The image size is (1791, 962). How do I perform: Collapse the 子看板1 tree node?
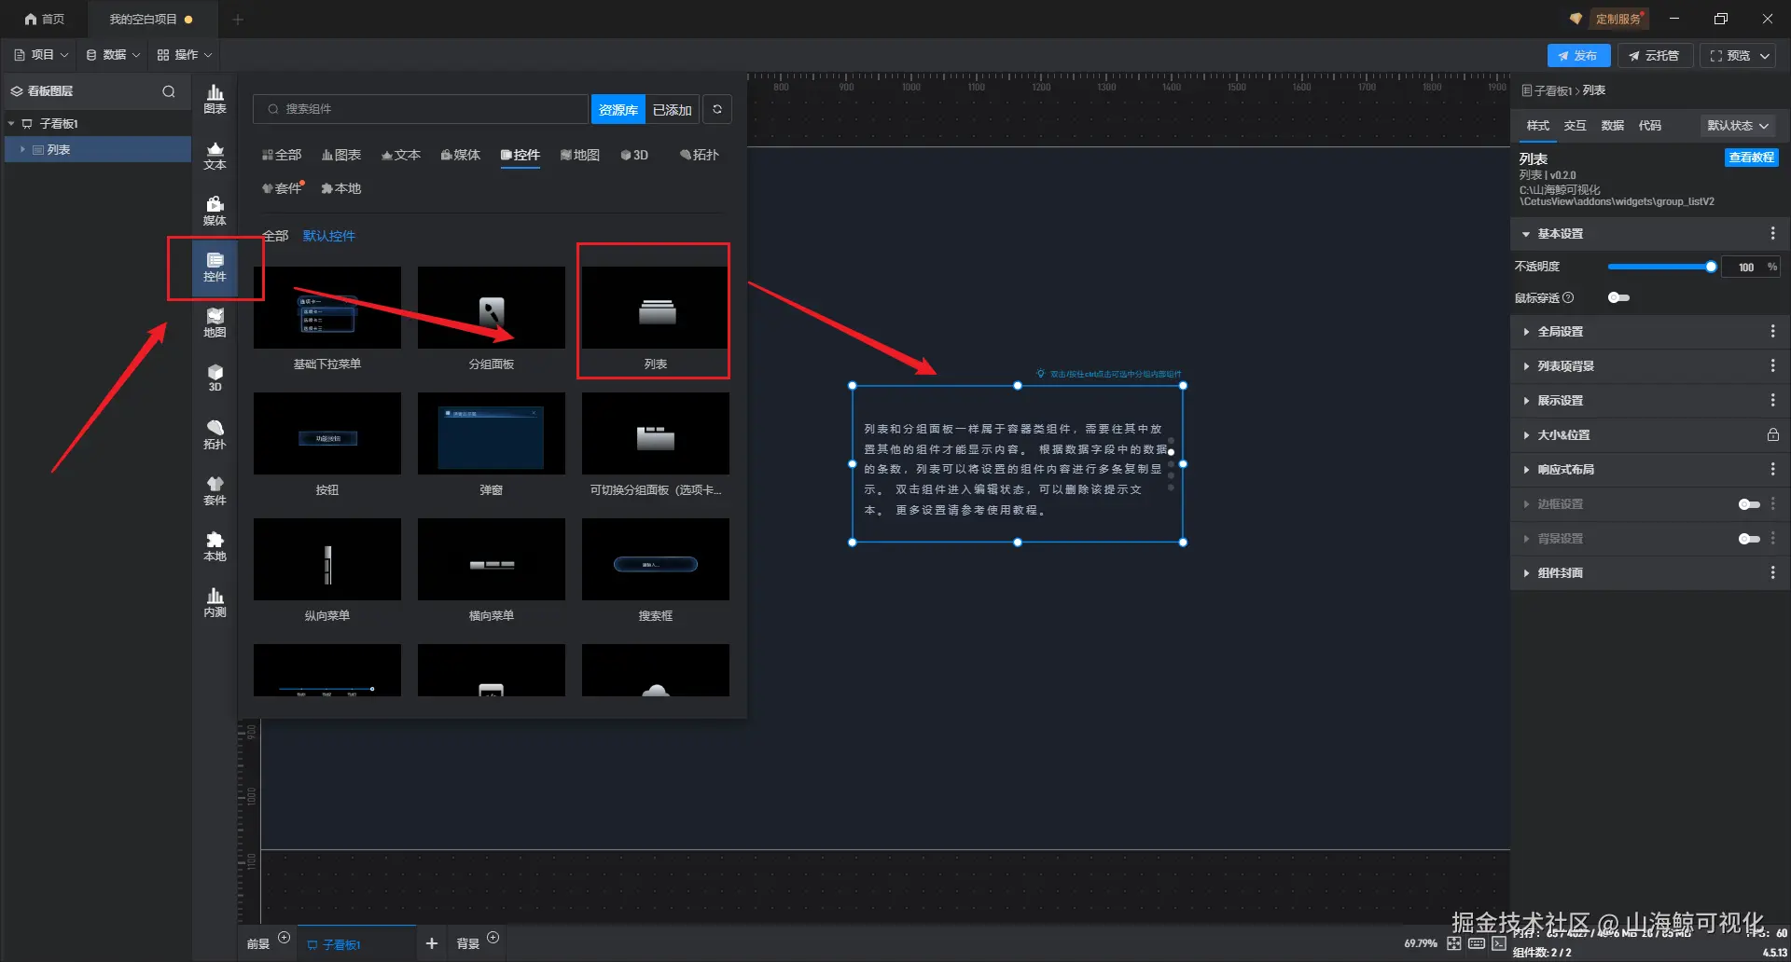[x=11, y=124]
